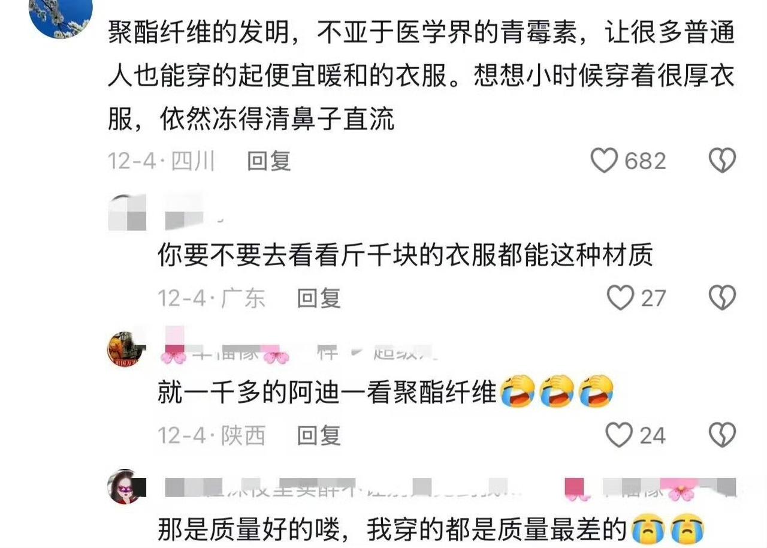The height and width of the screenshot is (548, 767).
Task: Dislike the Shaanxi reply via broken heart
Action: point(722,435)
